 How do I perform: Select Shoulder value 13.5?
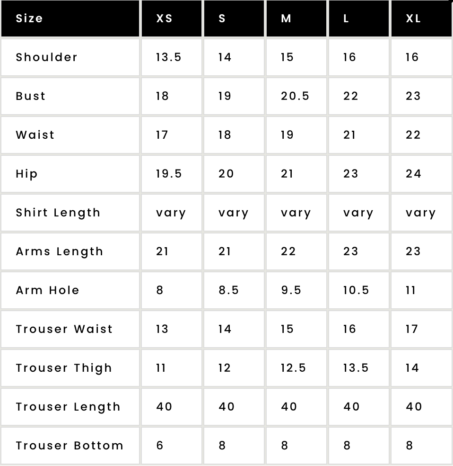[168, 57]
